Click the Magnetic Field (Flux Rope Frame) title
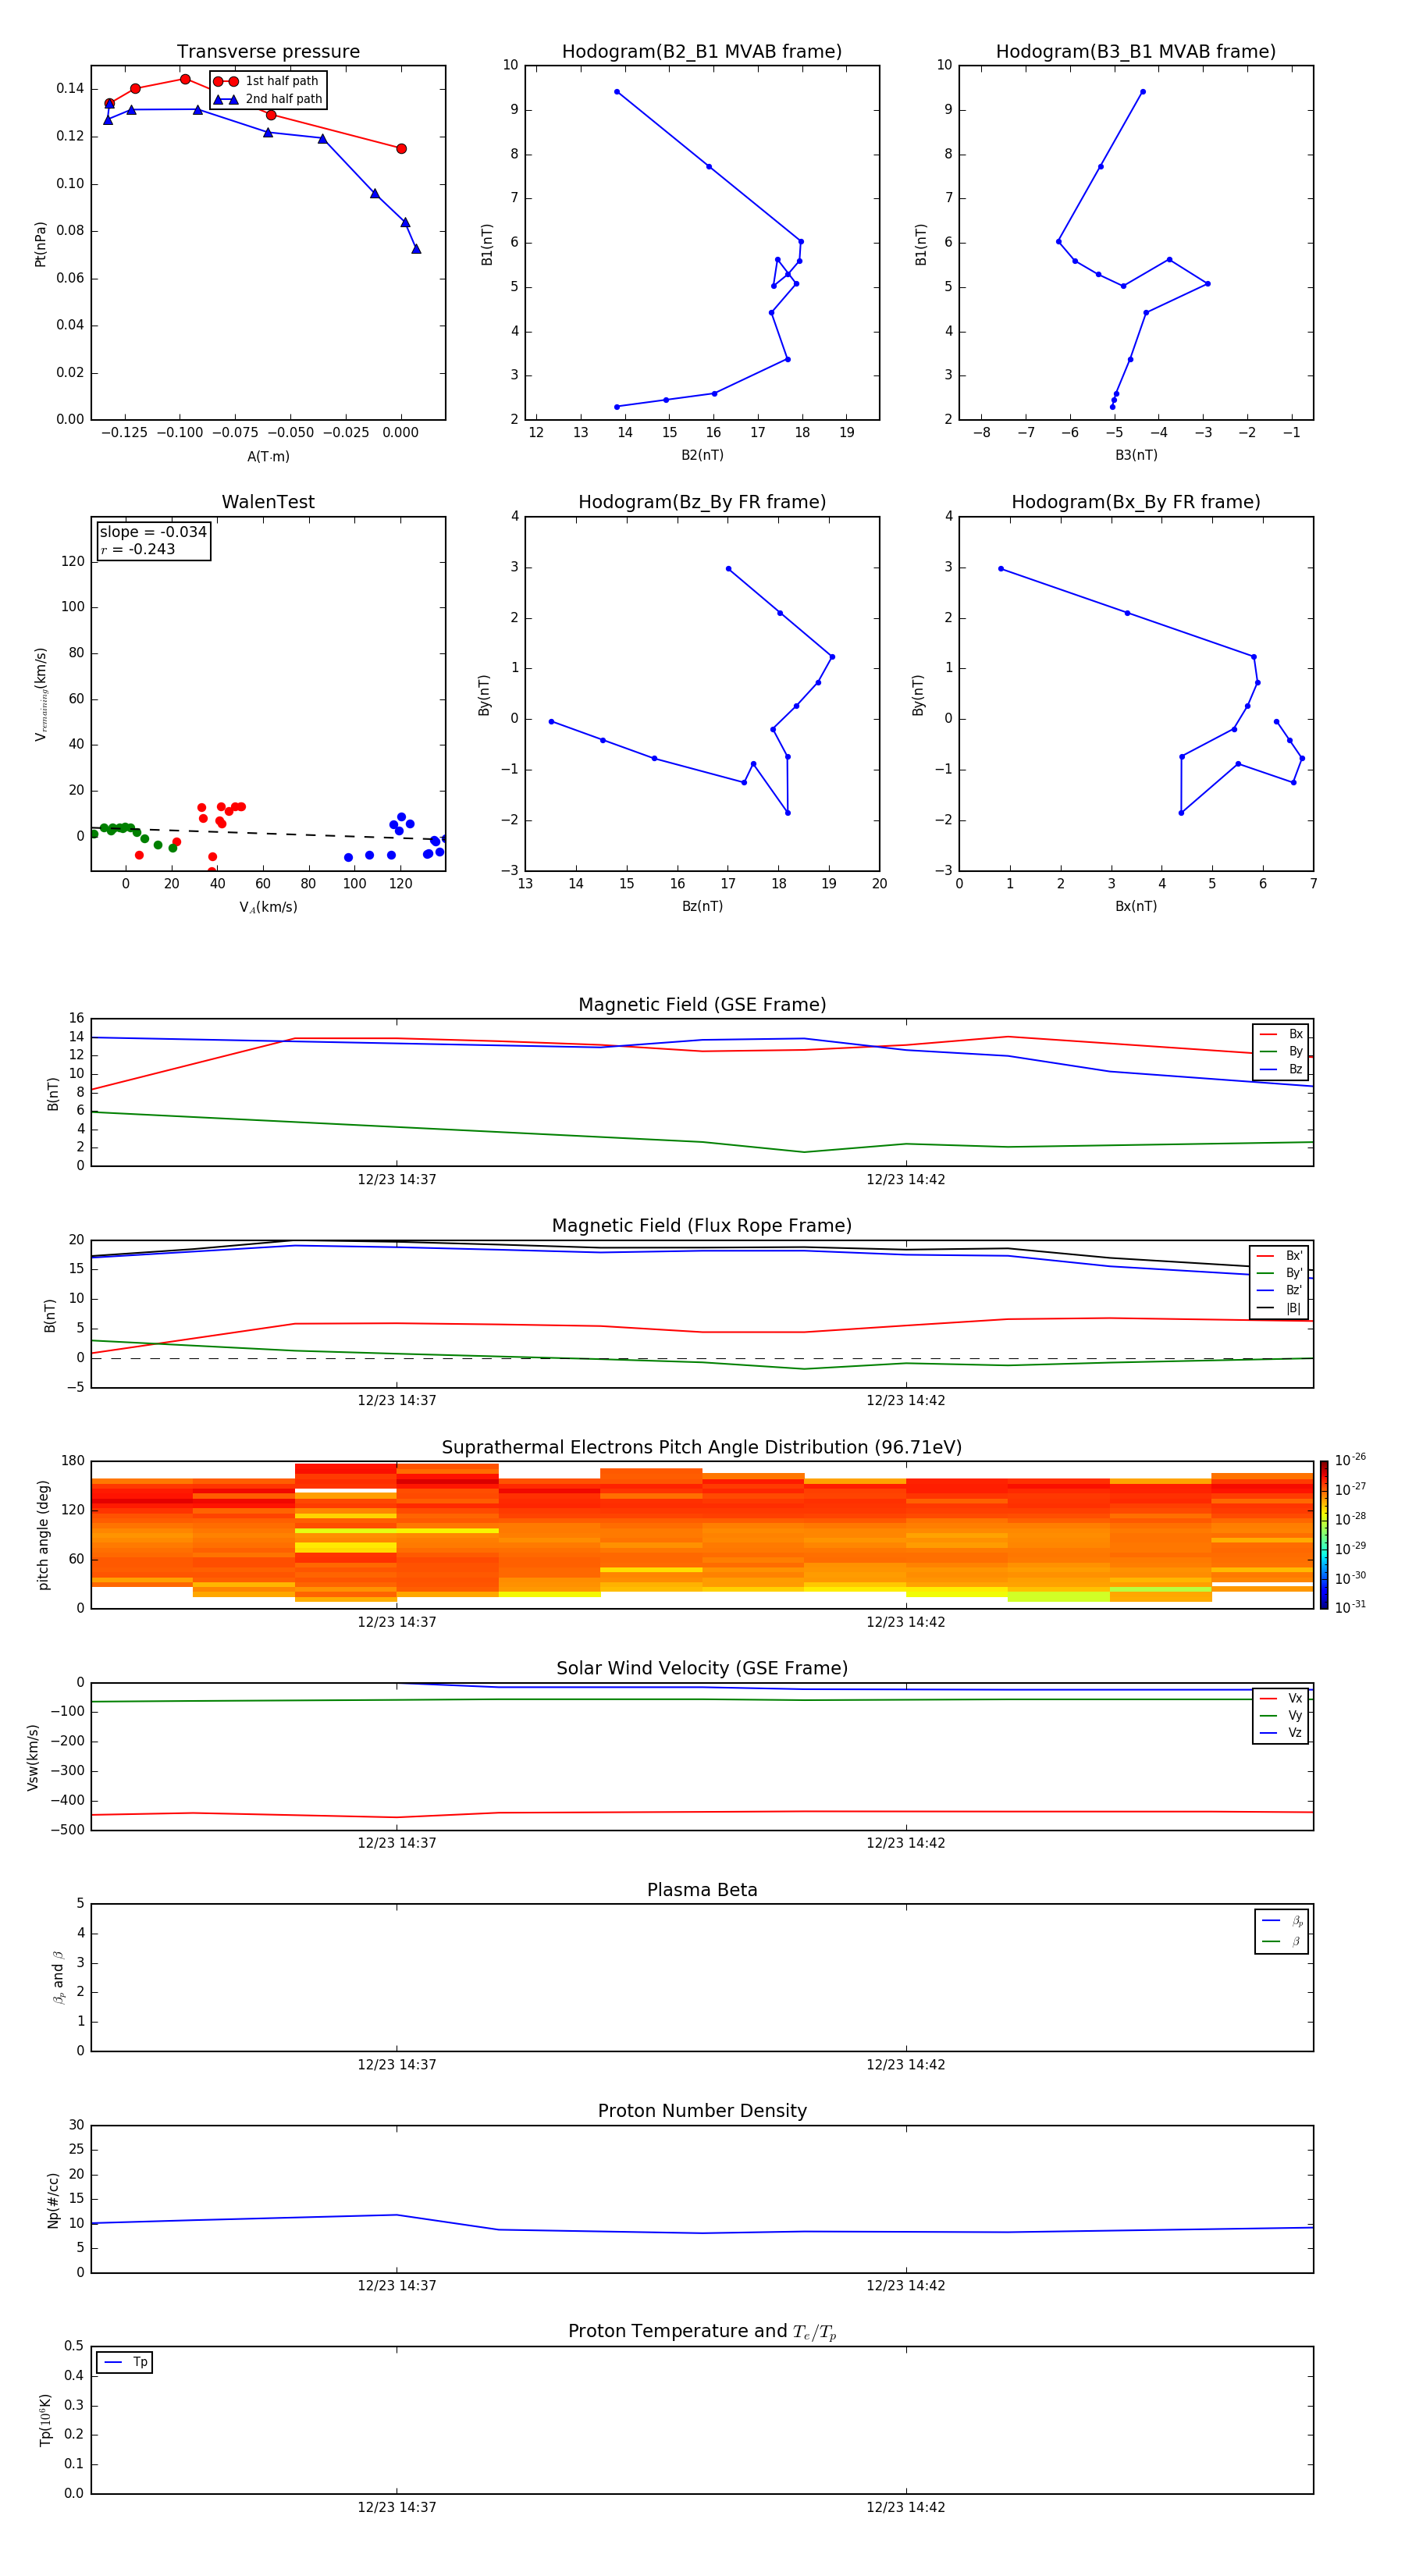This screenshot has height=2576, width=1405. coord(702,1226)
